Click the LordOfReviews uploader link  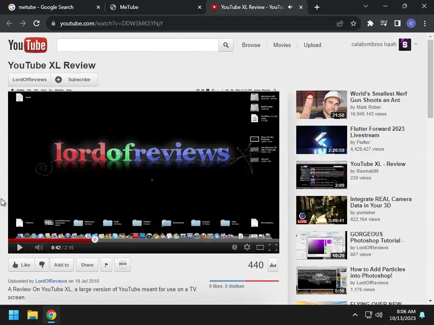[51, 281]
